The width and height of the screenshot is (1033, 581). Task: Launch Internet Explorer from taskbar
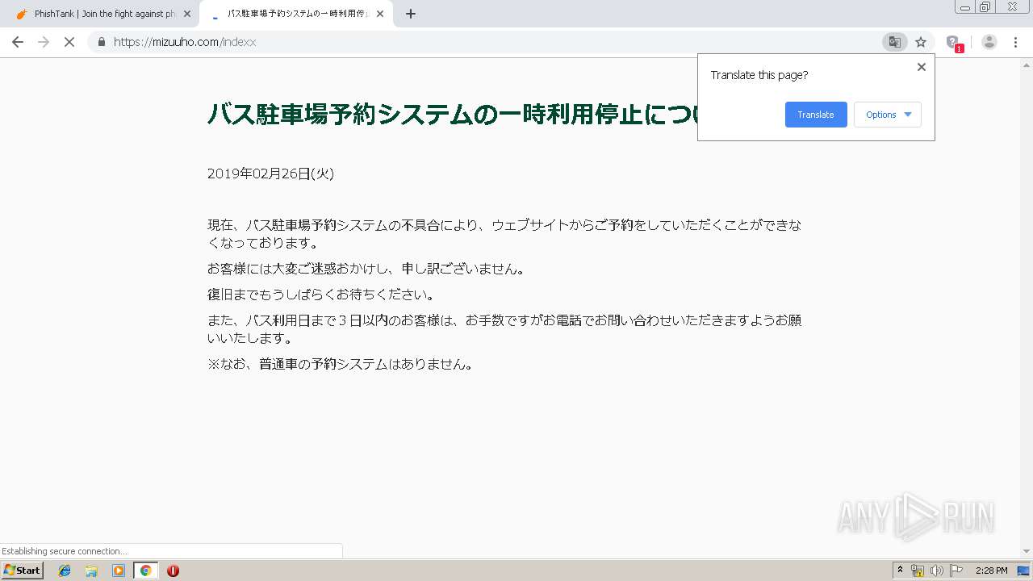tap(65, 571)
